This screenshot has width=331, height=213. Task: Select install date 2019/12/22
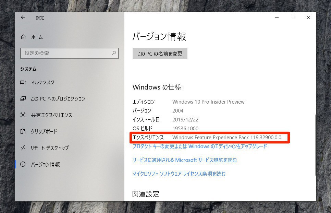(185, 120)
